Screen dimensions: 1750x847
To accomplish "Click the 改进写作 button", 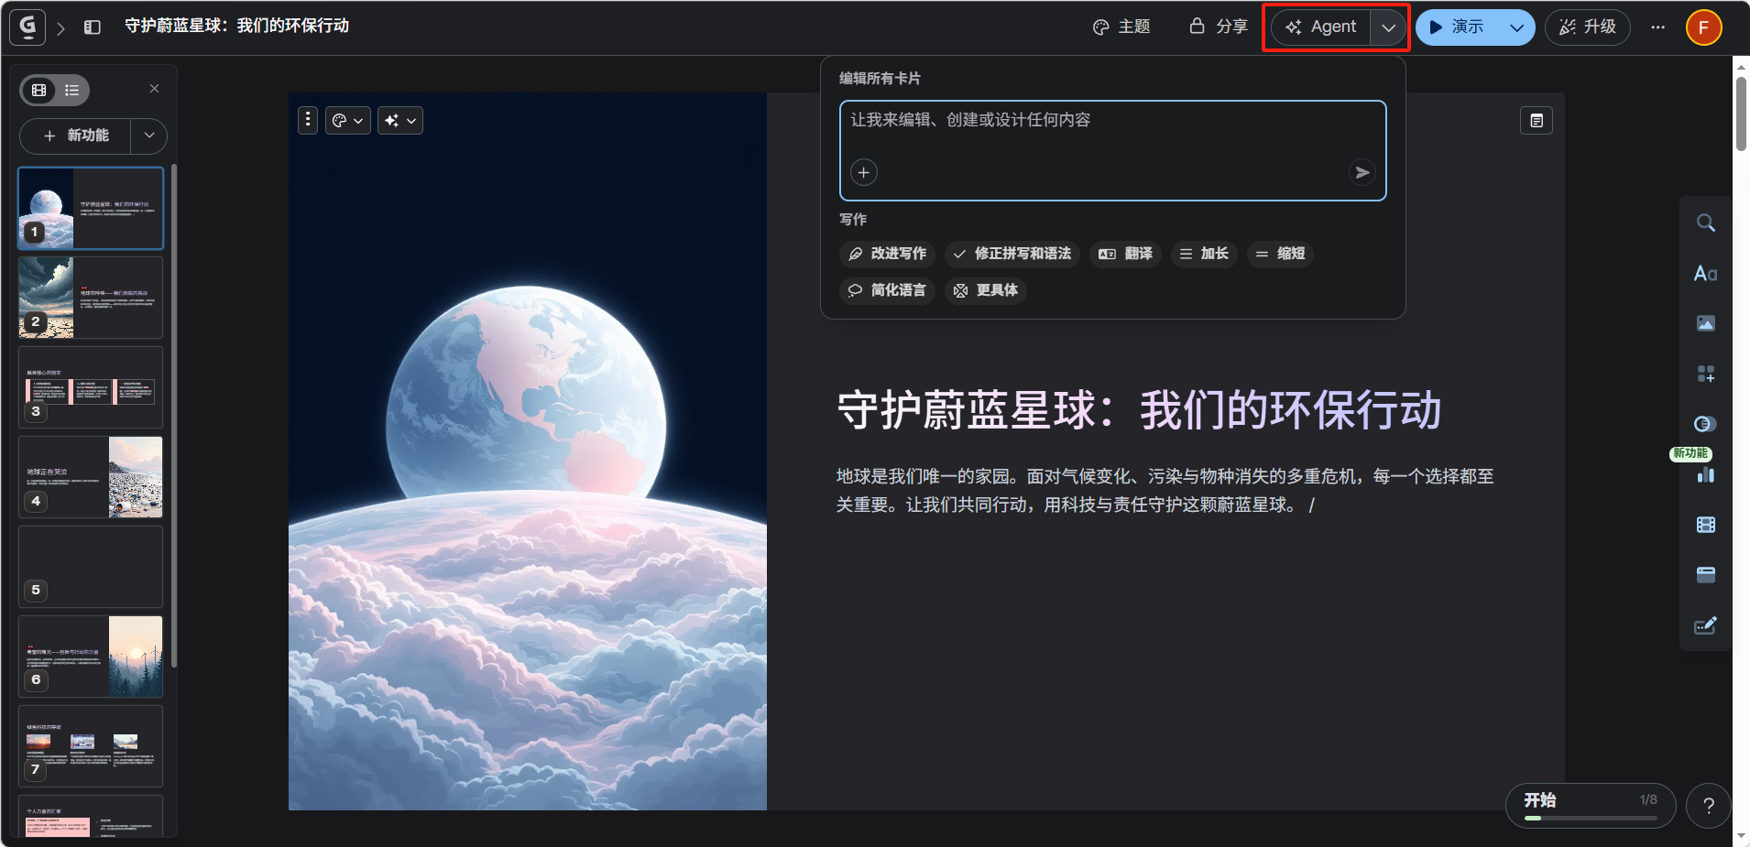I will click(x=887, y=254).
